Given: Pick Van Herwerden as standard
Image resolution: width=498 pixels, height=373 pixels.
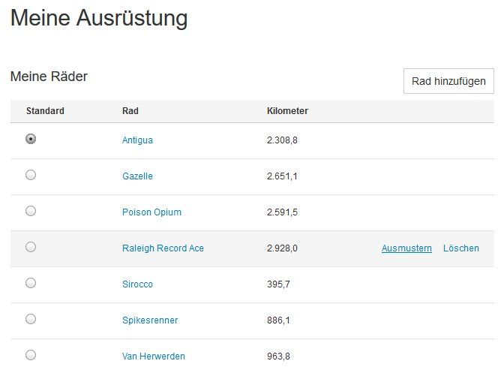Looking at the screenshot, I should click(31, 355).
